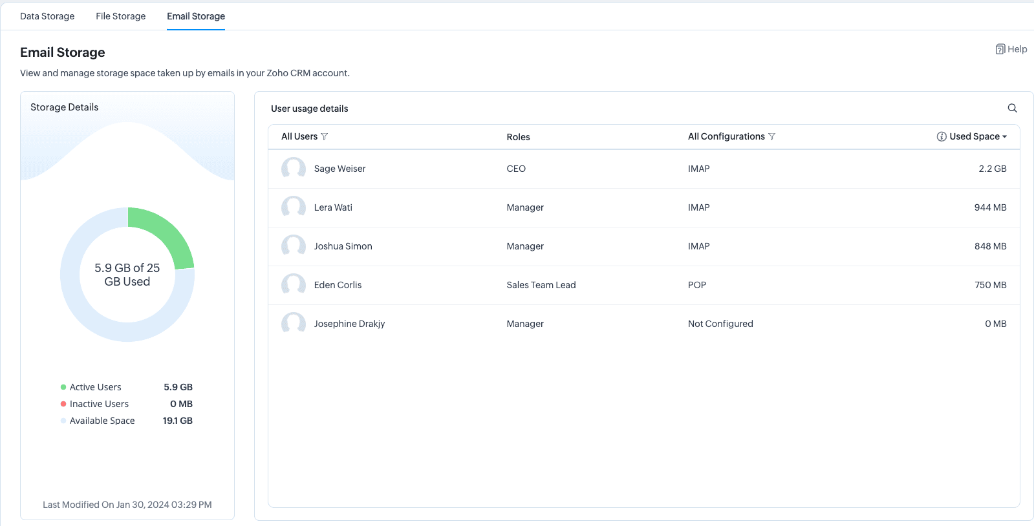Click Sage Weiser's avatar
Screen dimensions: 1034x526
294,169
